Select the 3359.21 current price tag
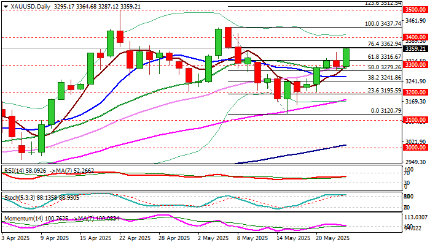This screenshot has height=245, width=430. coord(415,48)
